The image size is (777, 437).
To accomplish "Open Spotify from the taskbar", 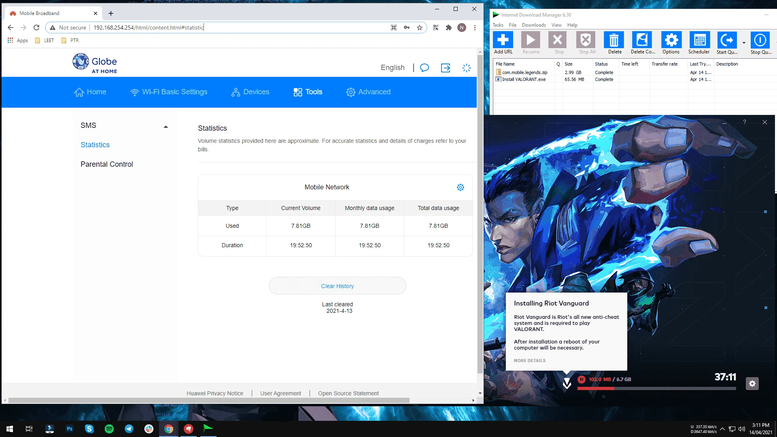I will point(109,429).
